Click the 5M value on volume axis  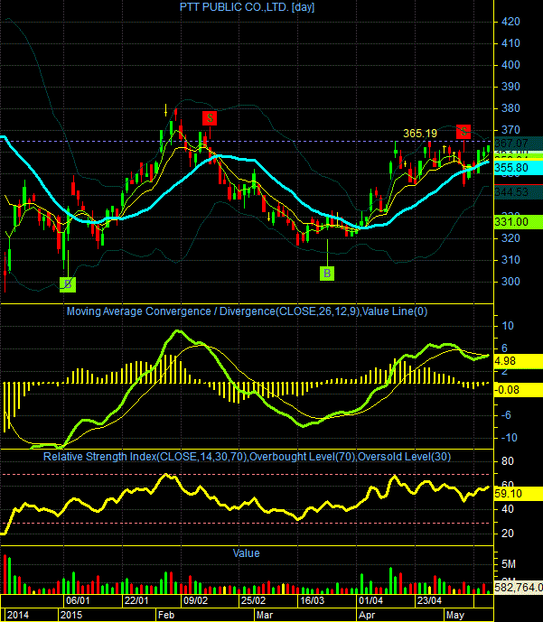coord(508,564)
